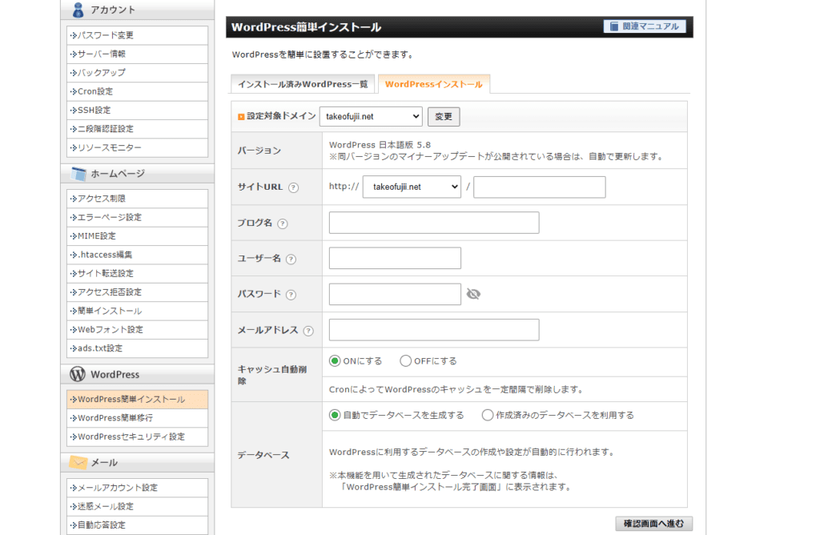Click the 変更 button

444,117
